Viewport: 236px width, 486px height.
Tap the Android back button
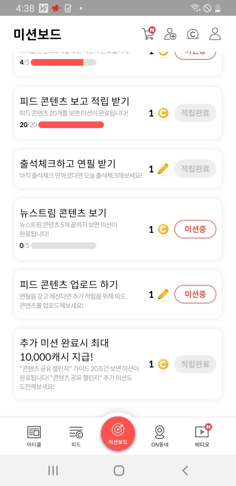tap(185, 470)
